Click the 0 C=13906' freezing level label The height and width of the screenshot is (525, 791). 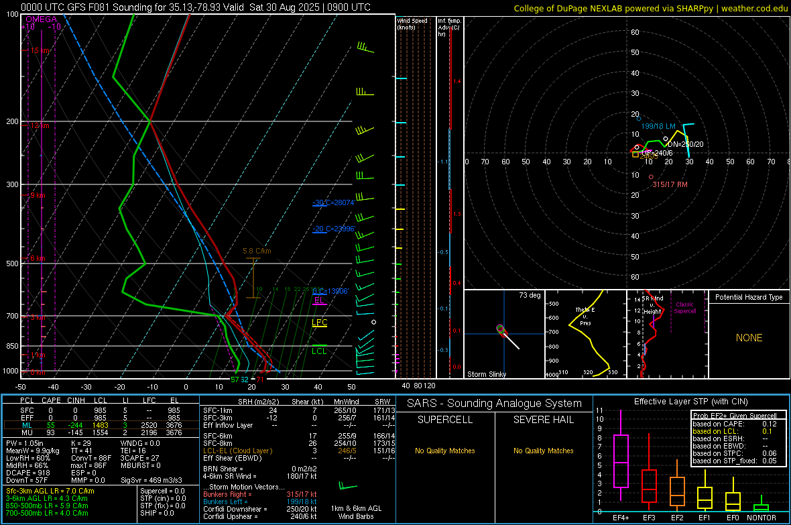click(330, 291)
